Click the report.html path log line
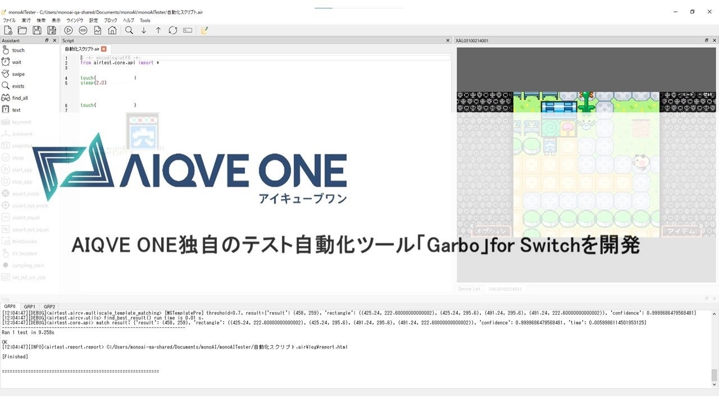 pyautogui.click(x=175, y=347)
